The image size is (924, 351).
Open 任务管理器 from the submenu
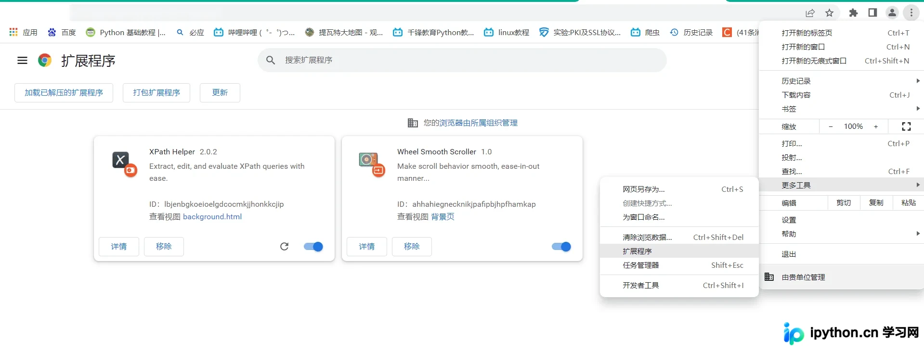679,265
